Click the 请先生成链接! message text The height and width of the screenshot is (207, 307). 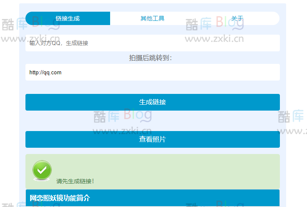(x=75, y=181)
